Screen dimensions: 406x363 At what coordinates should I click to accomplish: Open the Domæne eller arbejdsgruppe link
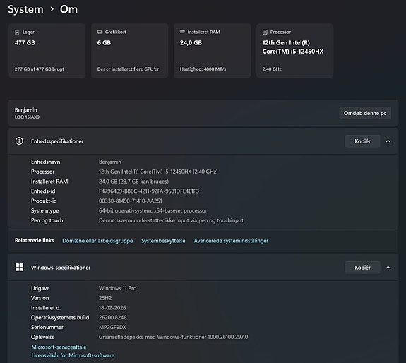tap(97, 241)
